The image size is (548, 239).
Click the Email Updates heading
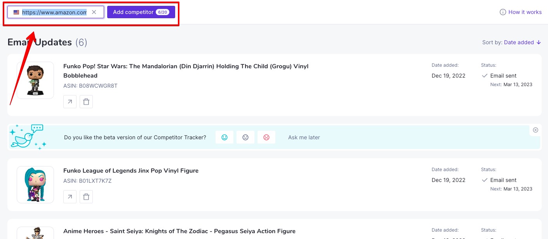[47, 42]
